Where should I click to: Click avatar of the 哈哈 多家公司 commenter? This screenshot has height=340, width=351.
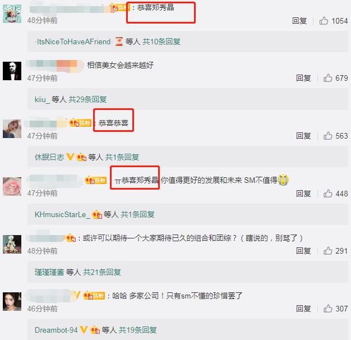coord(12,301)
